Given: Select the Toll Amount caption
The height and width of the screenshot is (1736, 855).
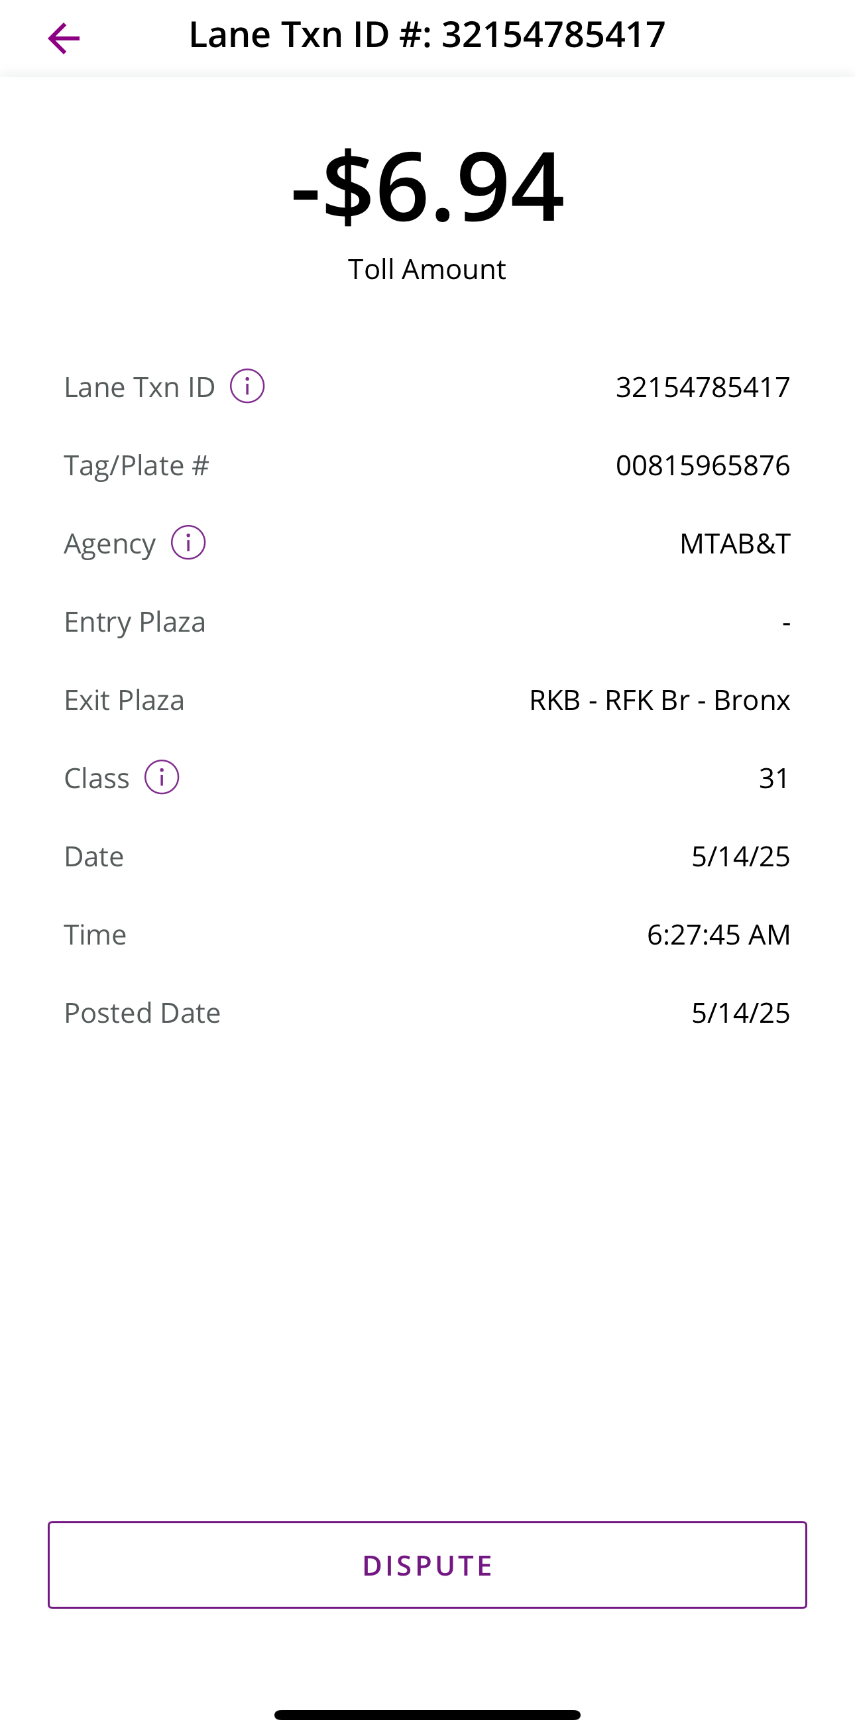Looking at the screenshot, I should click(427, 269).
